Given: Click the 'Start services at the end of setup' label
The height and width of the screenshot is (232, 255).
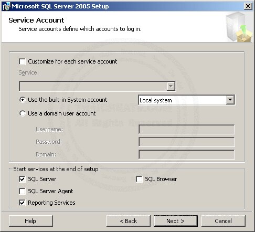Looking at the screenshot, I should pyautogui.click(x=56, y=169).
